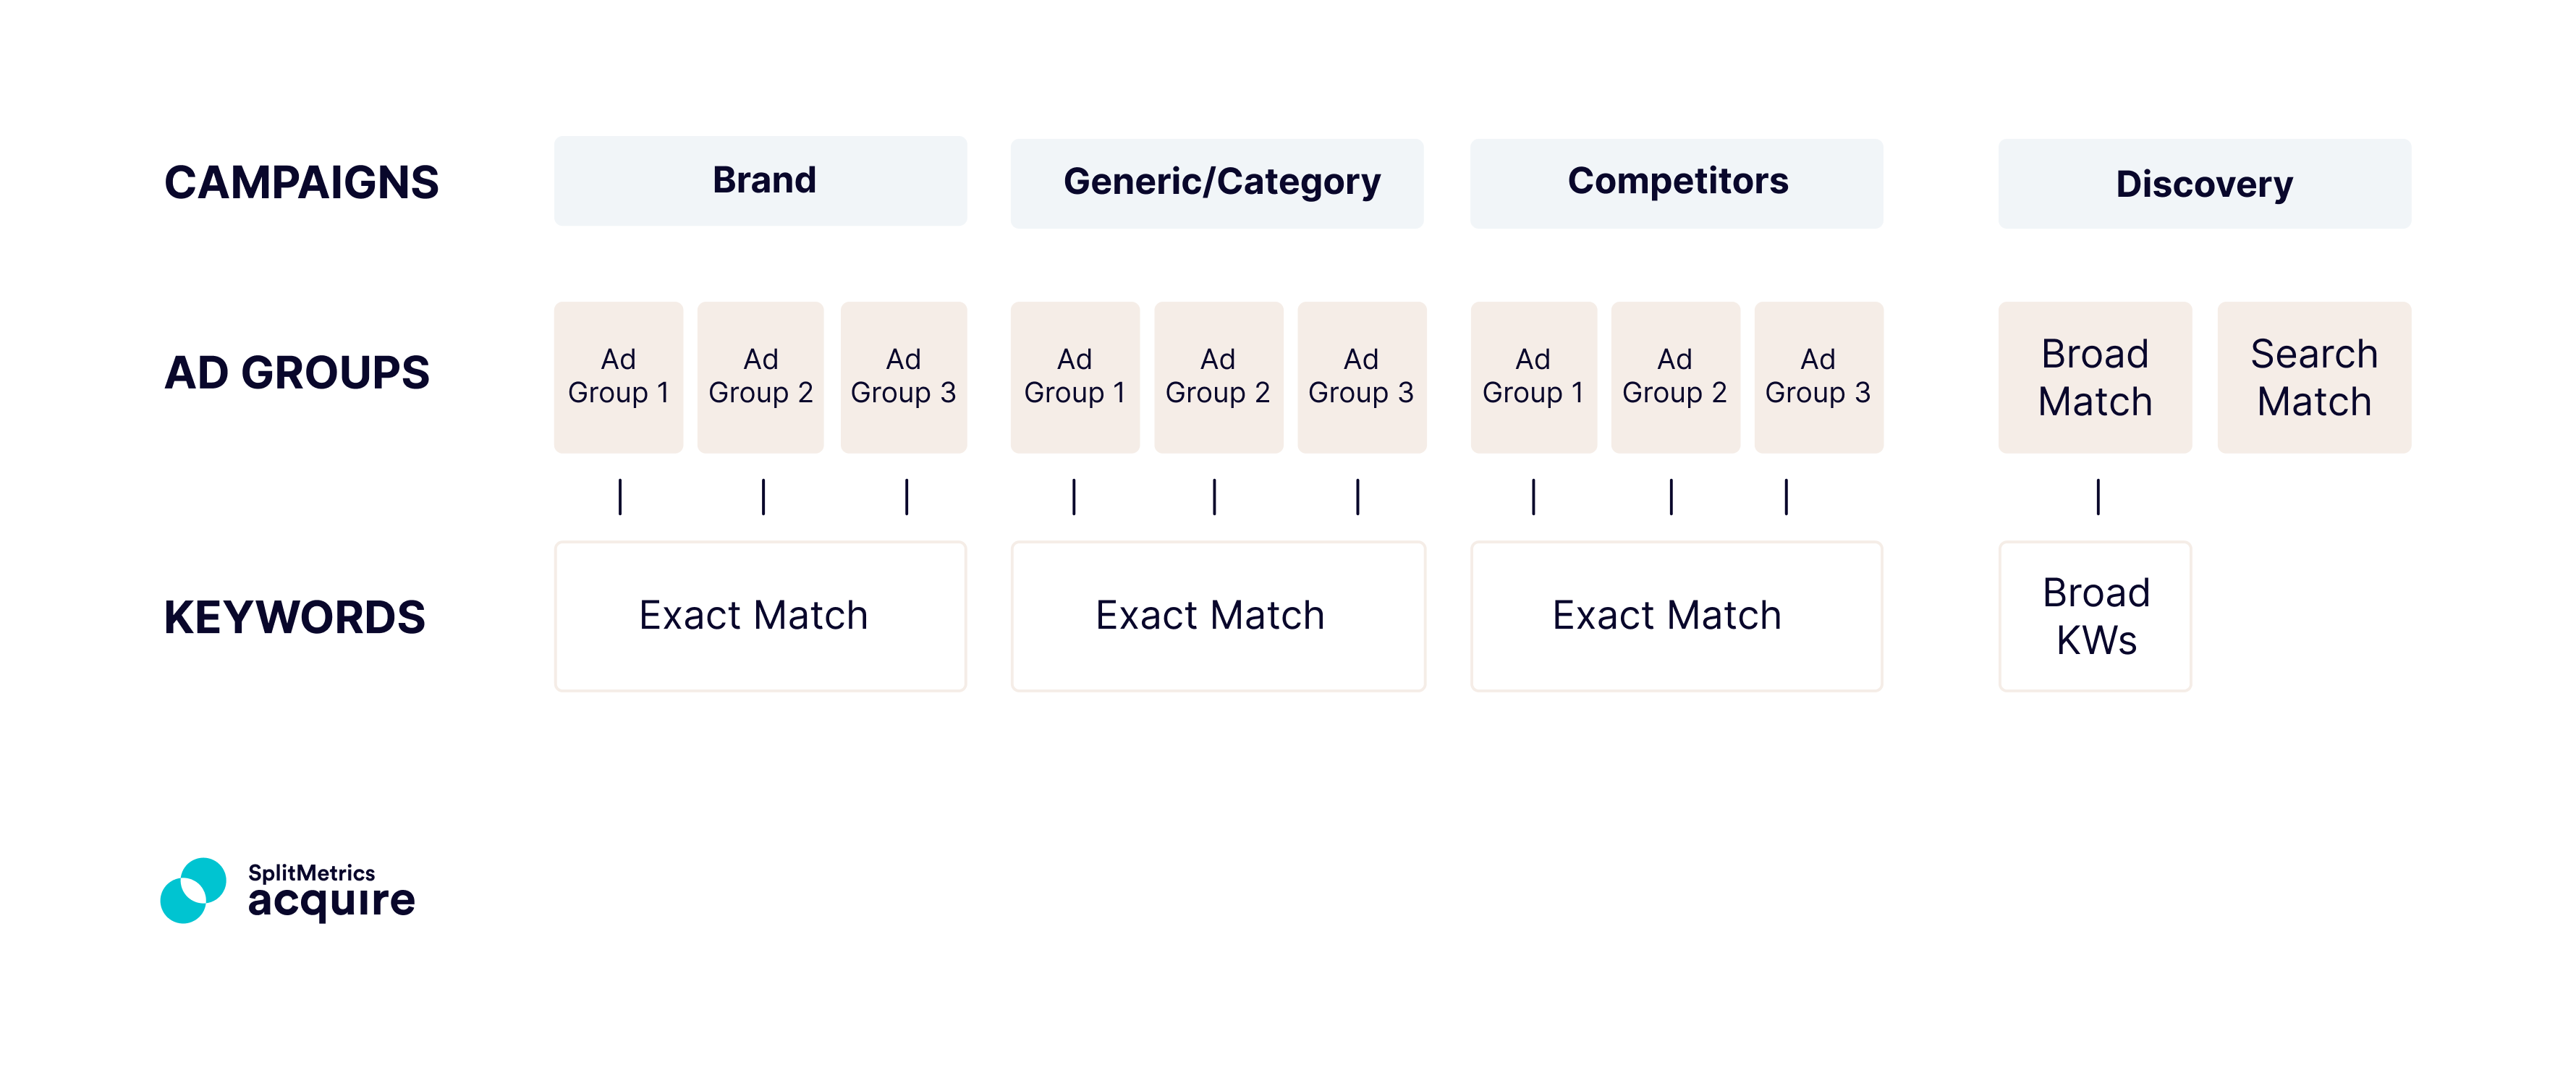Screen dimensions: 2576x1078
Task: Select Exact Match keywords under Generic/Category
Action: pos(1217,616)
